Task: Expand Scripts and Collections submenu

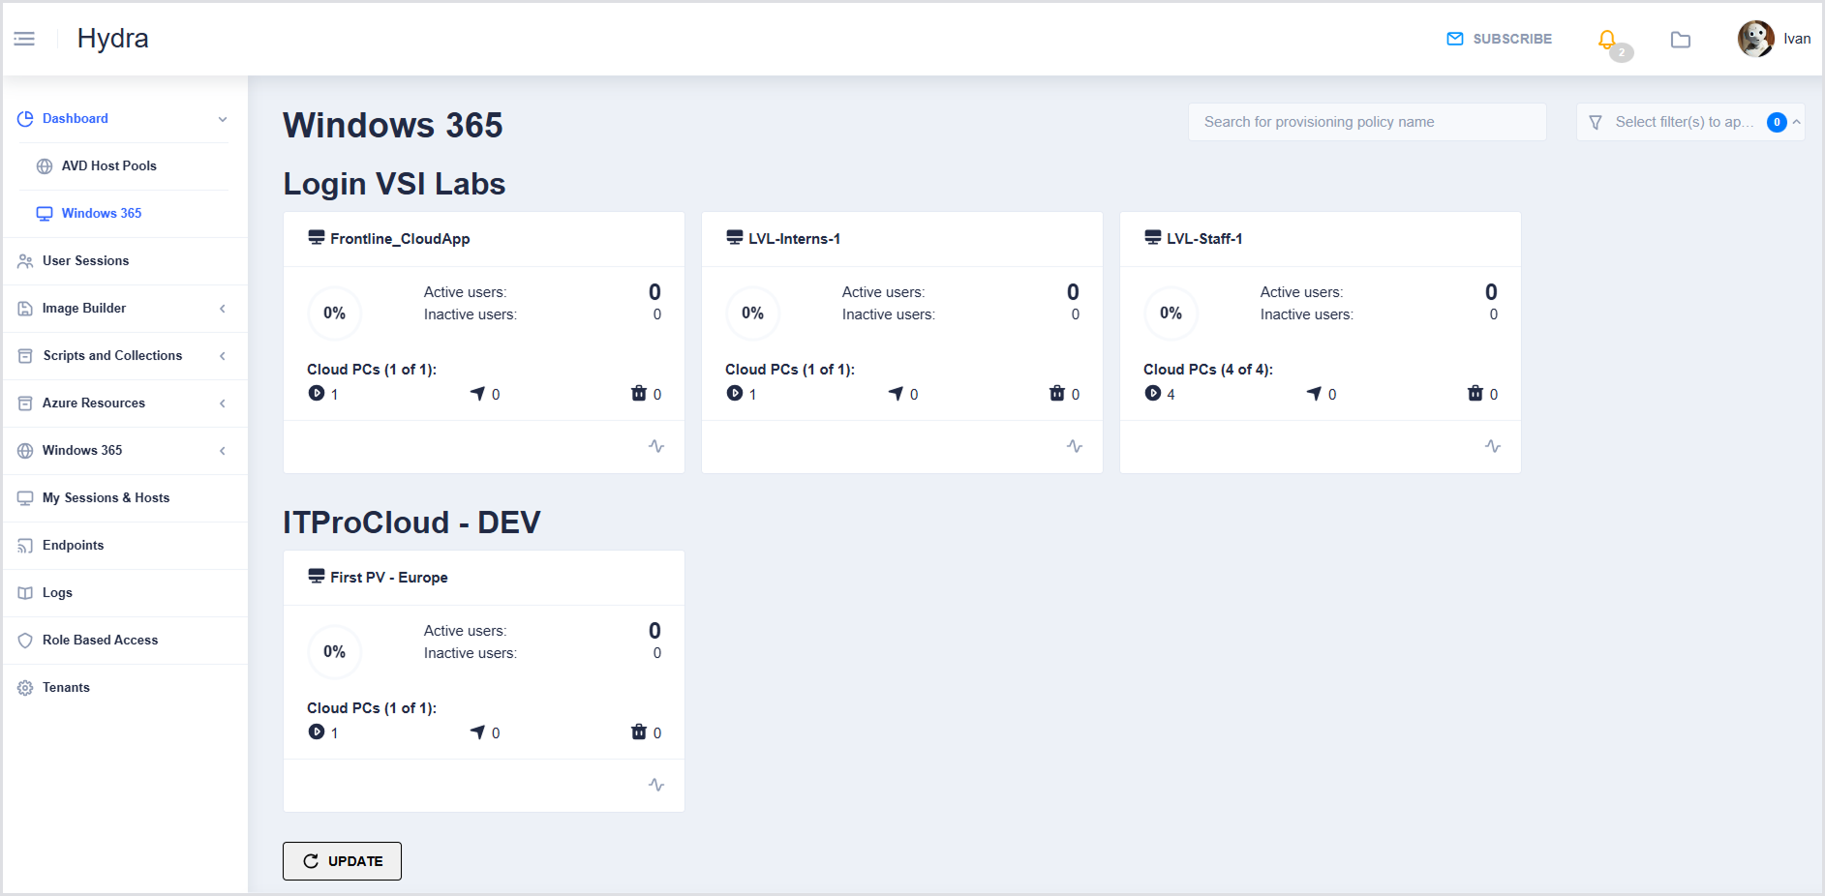Action: [222, 356]
